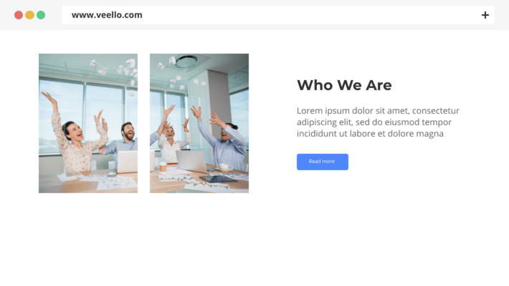Click the man in blue shirt photo
509x286 pixels.
tap(226, 141)
